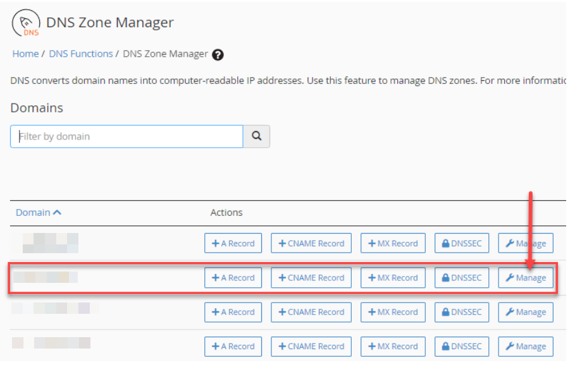Click Manage in red-highlighted row

[x=526, y=278]
